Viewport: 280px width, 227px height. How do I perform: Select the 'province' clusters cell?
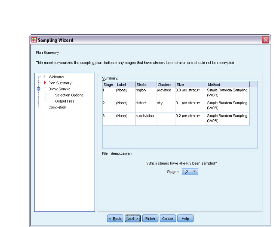[166, 94]
